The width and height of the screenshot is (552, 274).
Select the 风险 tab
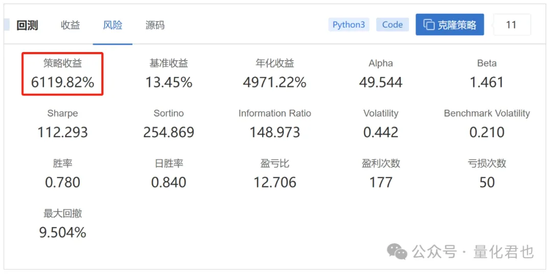tap(112, 26)
